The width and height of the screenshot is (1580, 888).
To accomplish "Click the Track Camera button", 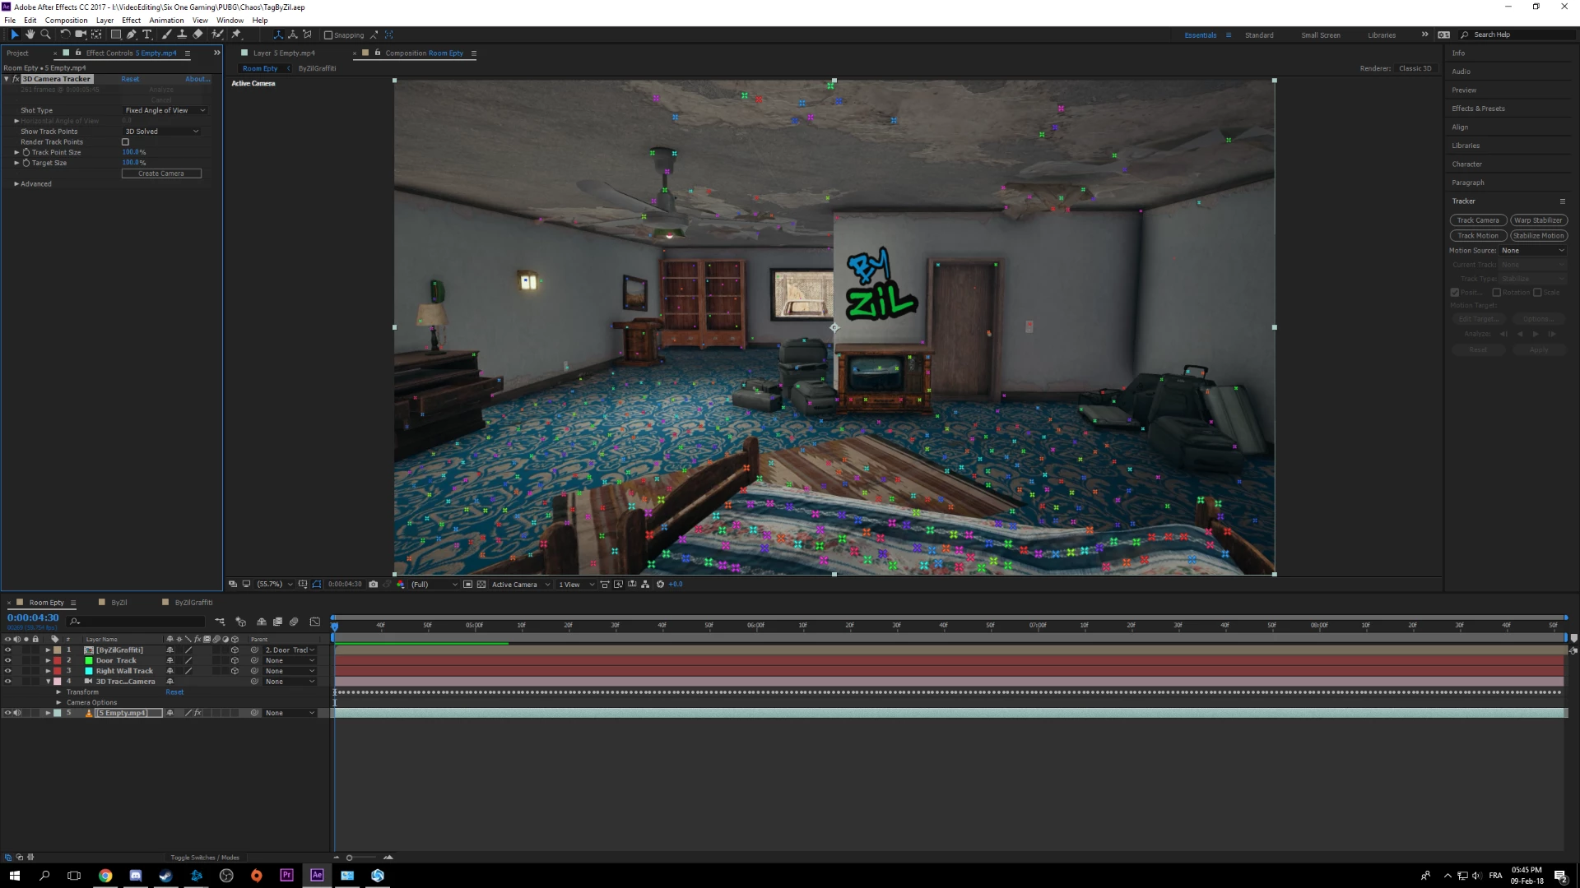I will tap(1477, 220).
